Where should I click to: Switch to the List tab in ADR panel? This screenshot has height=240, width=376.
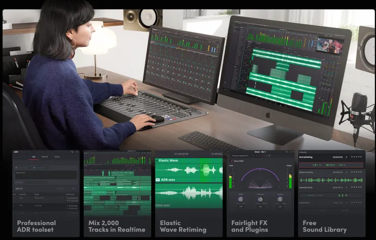pyautogui.click(x=34, y=157)
